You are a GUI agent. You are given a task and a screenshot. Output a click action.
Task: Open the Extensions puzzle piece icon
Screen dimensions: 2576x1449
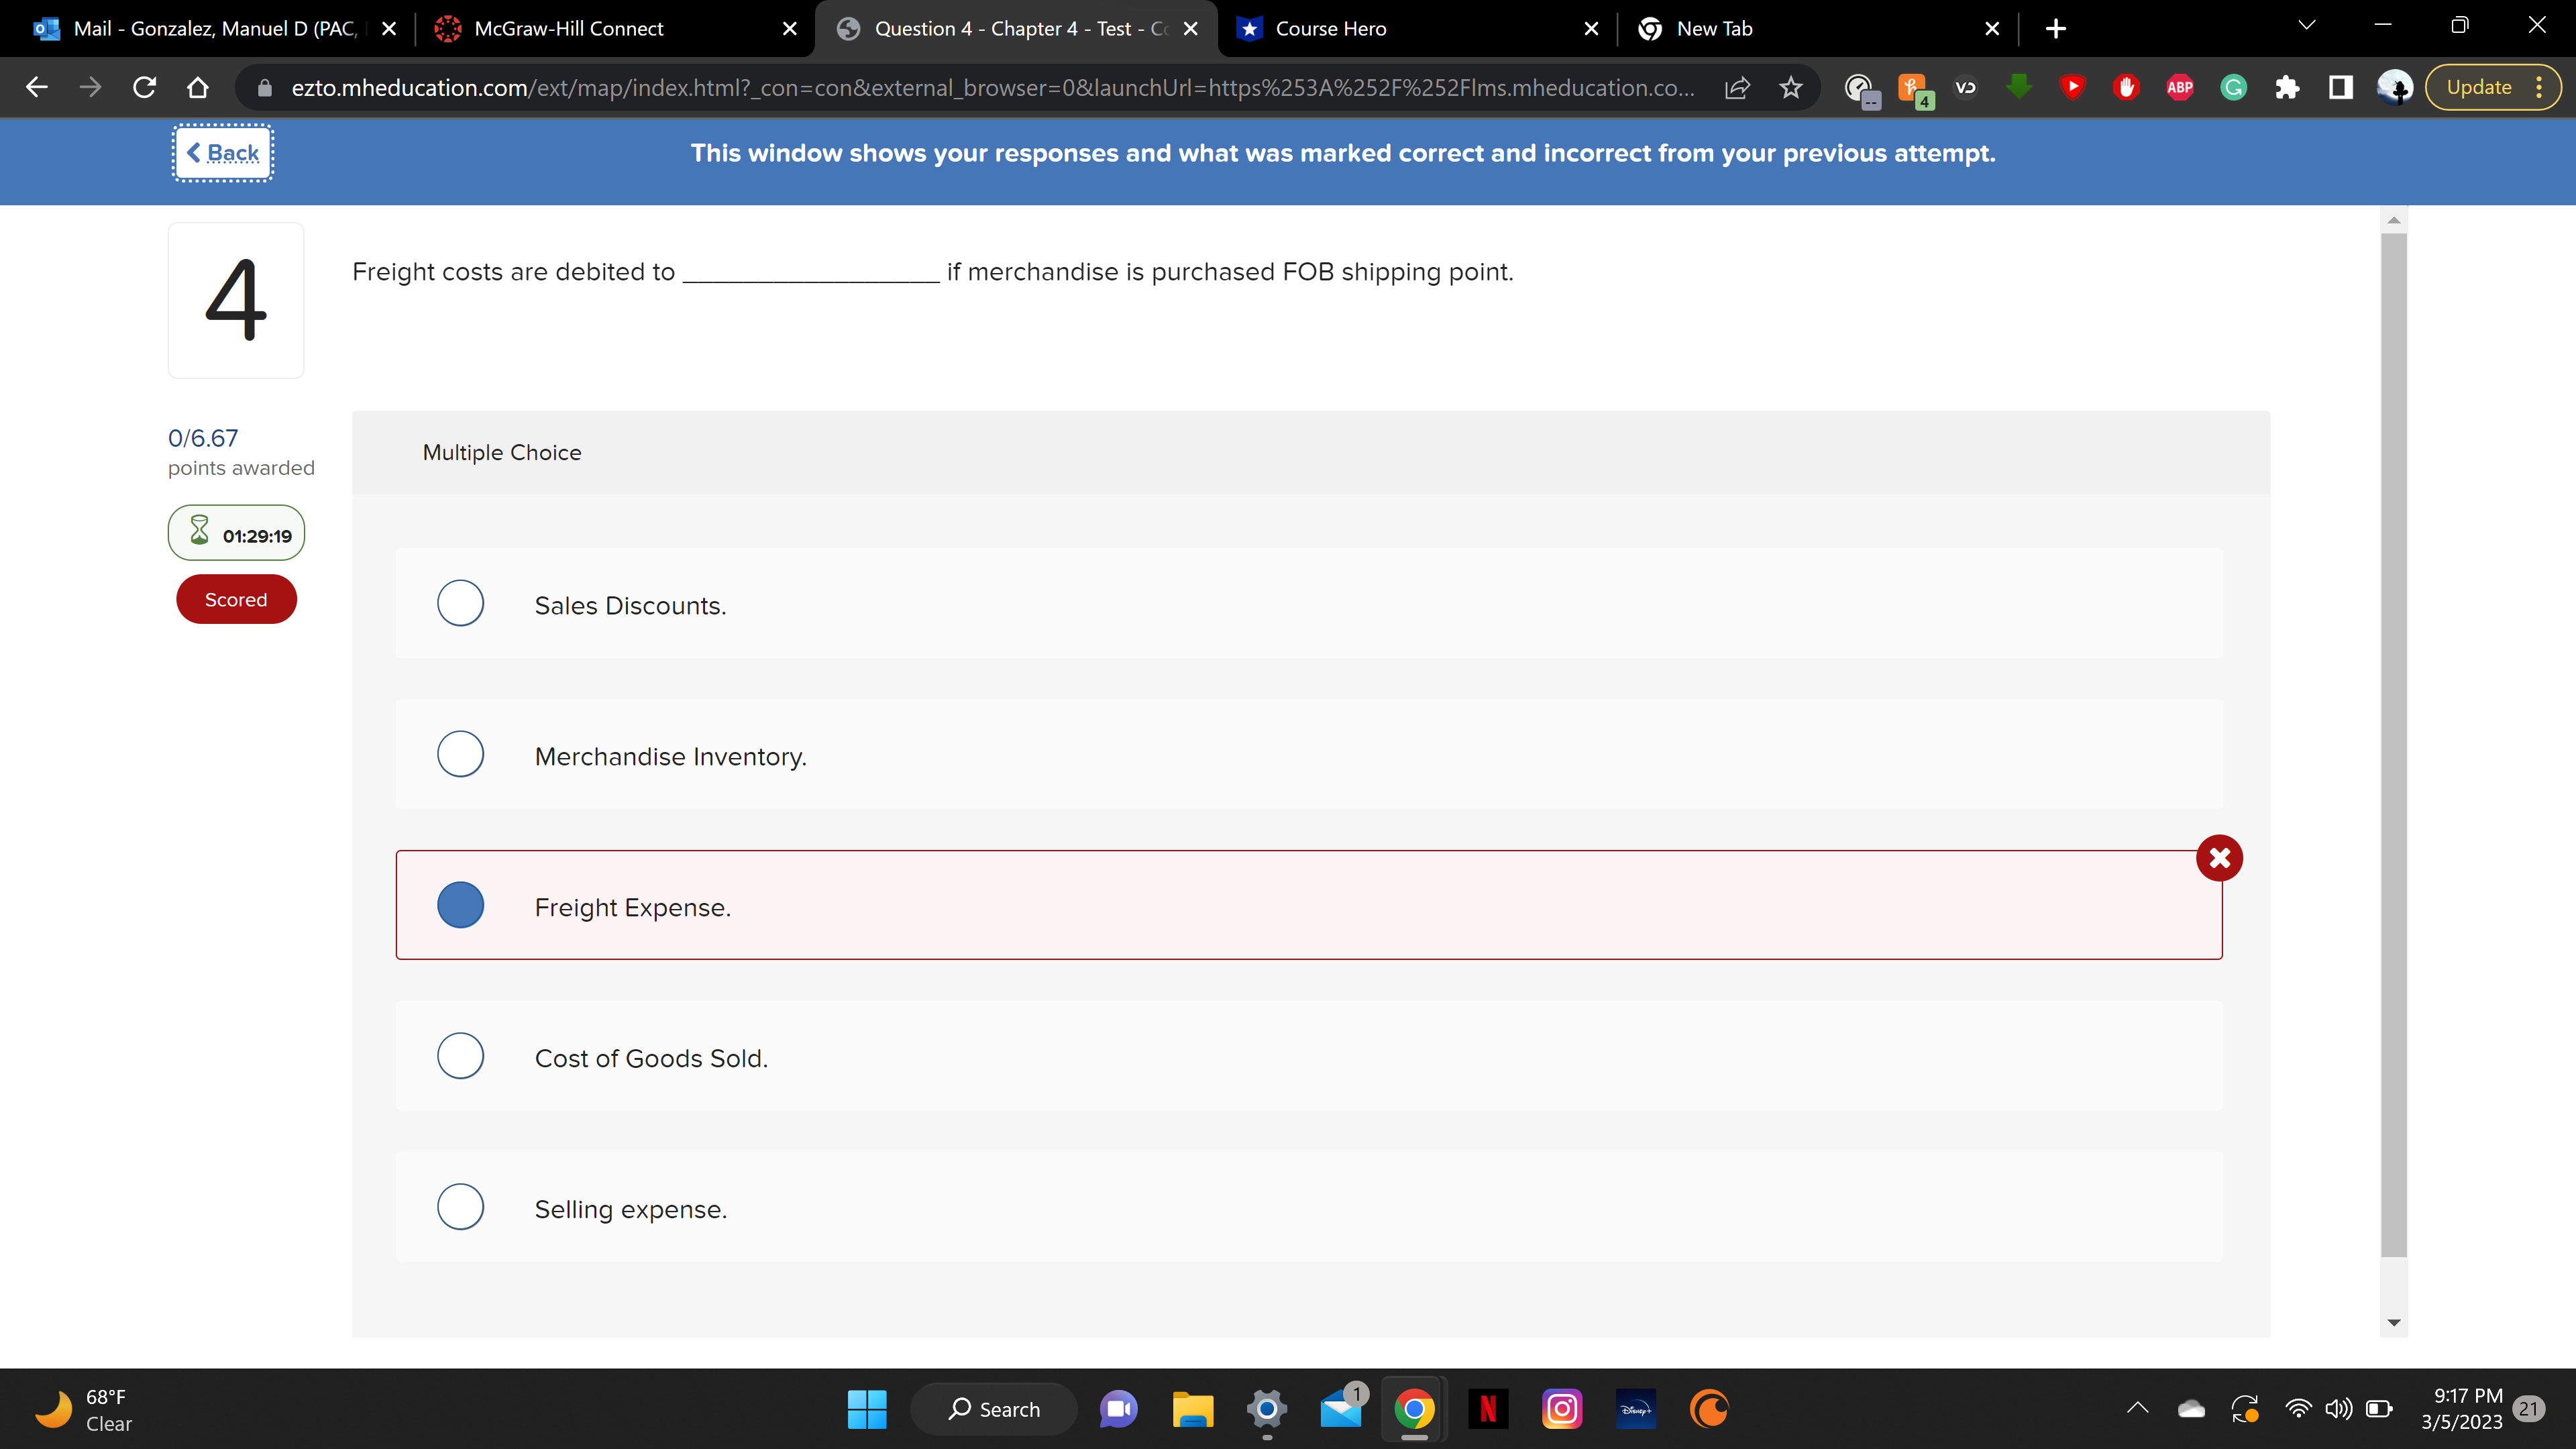pyautogui.click(x=2286, y=88)
